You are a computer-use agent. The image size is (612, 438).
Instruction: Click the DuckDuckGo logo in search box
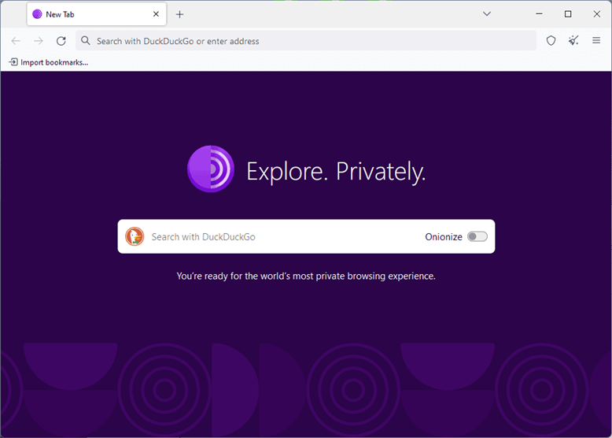coord(135,236)
